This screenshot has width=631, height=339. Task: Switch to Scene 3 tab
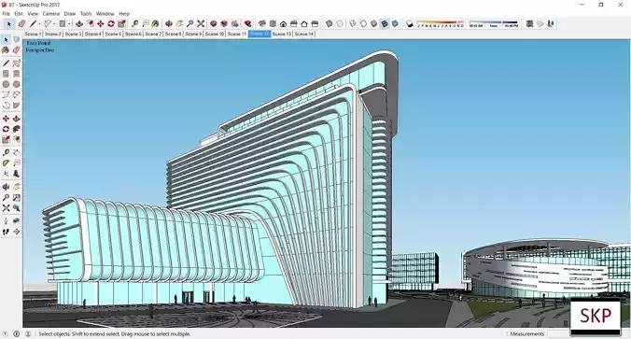pyautogui.click(x=73, y=34)
